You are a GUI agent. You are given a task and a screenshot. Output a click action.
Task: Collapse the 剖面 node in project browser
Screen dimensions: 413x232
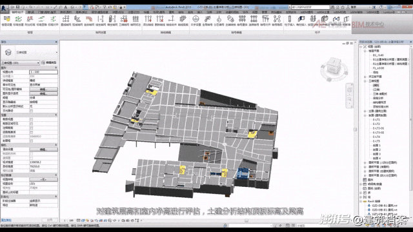(x=365, y=115)
